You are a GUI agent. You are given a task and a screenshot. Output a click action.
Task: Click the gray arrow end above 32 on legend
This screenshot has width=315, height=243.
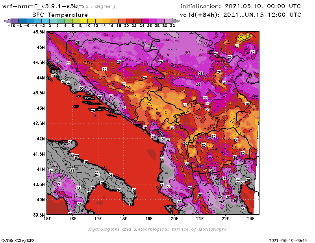(176, 21)
